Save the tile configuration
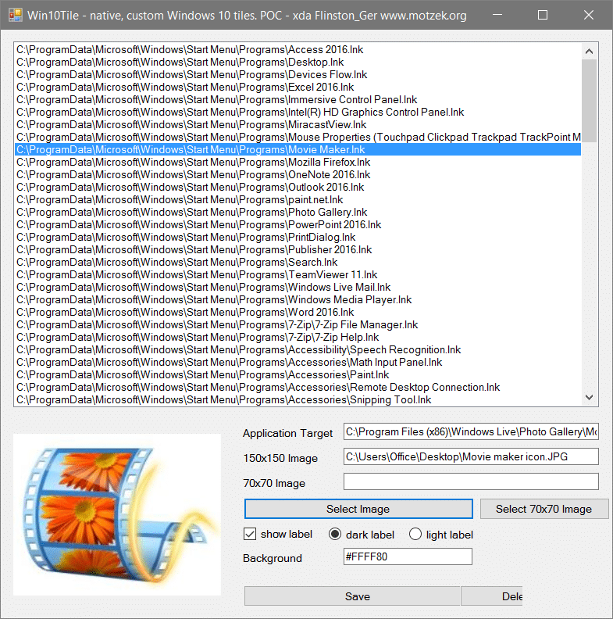Viewport: 613px width, 619px height. click(352, 596)
